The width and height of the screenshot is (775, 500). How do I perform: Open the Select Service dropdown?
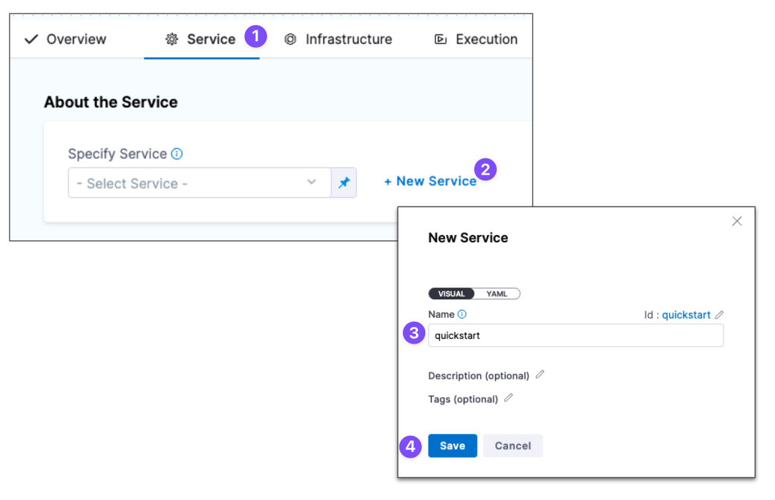point(192,183)
